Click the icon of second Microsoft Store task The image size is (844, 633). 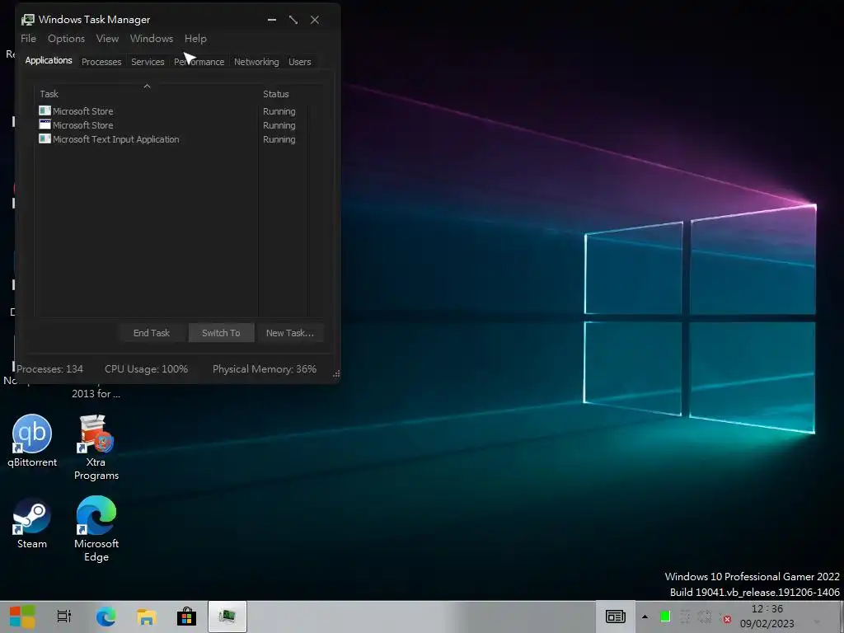click(45, 125)
